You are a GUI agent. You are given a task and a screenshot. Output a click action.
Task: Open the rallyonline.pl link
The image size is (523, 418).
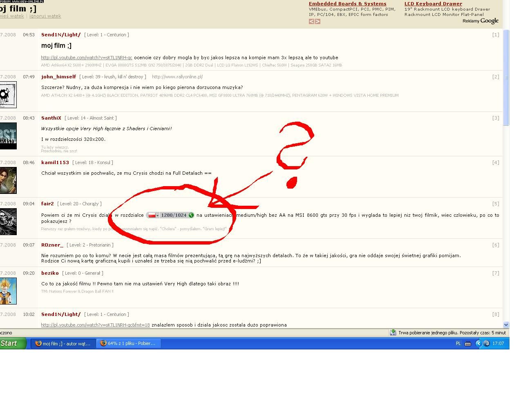coord(177,77)
